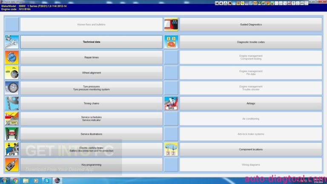
Task: Launch Google Chrome from the taskbar
Action: point(15,180)
